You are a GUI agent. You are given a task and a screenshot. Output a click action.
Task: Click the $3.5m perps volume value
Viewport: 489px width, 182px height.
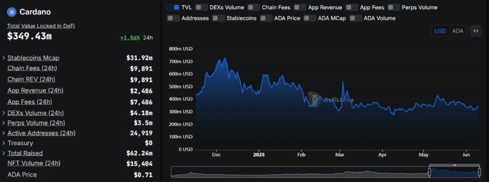(143, 123)
